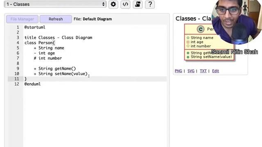Image resolution: width=262 pixels, height=147 pixels.
Task: Open the TXT export link
Action: (203, 71)
